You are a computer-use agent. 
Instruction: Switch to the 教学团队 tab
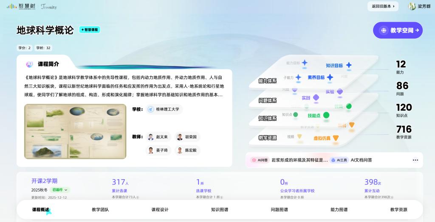tap(100, 210)
